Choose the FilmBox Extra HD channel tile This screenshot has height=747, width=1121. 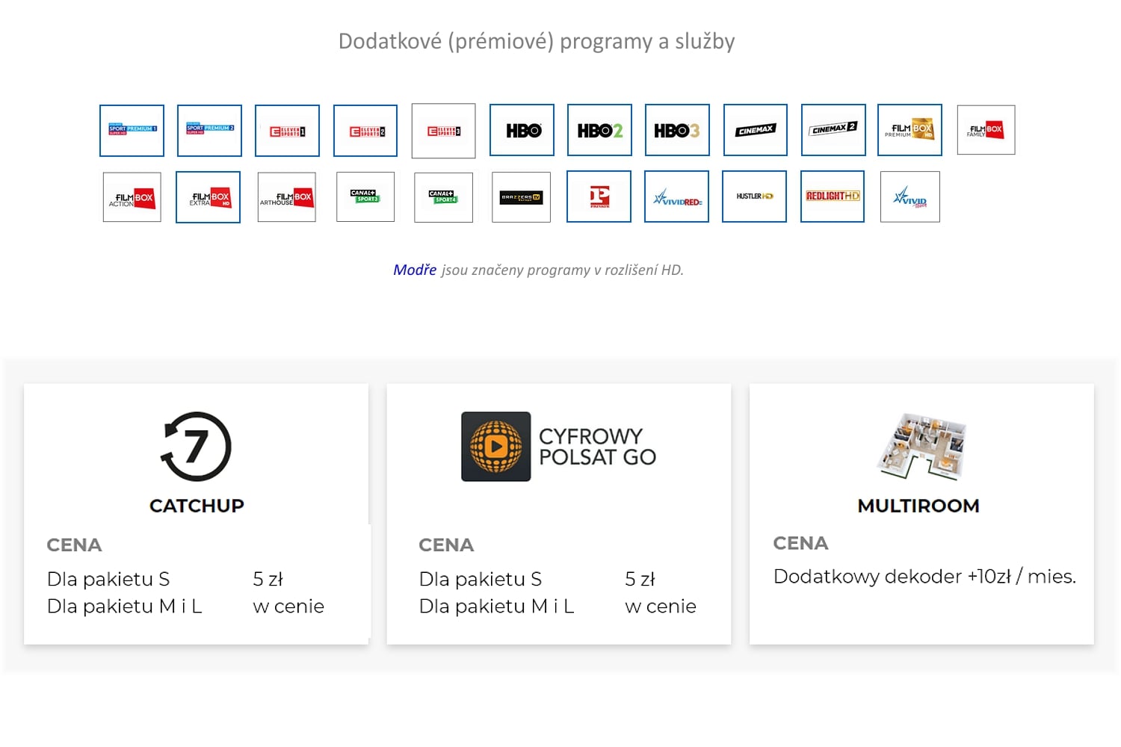(208, 197)
